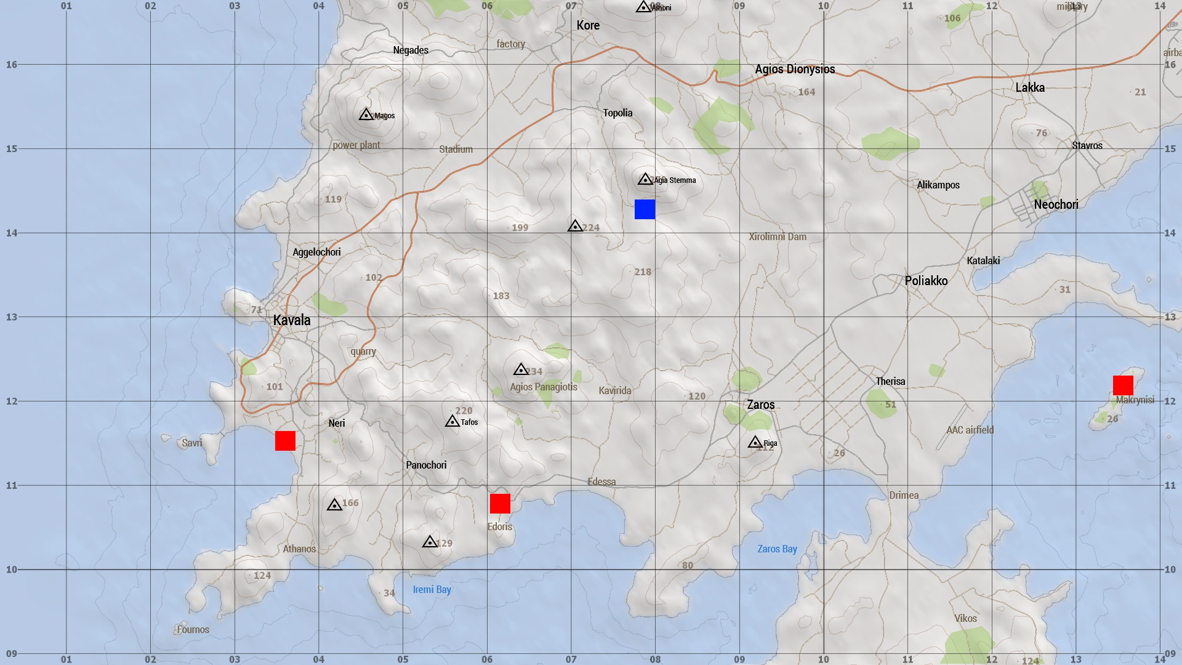Image resolution: width=1182 pixels, height=665 pixels.
Task: Click the Agios Dionysios label
Action: coord(795,69)
